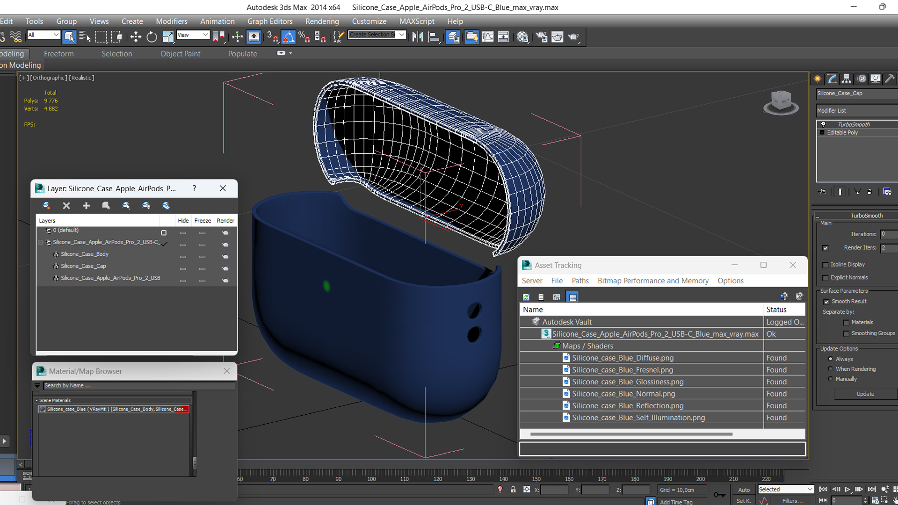Enable the Isoline Display checkbox
The image size is (898, 505).
tap(826, 265)
